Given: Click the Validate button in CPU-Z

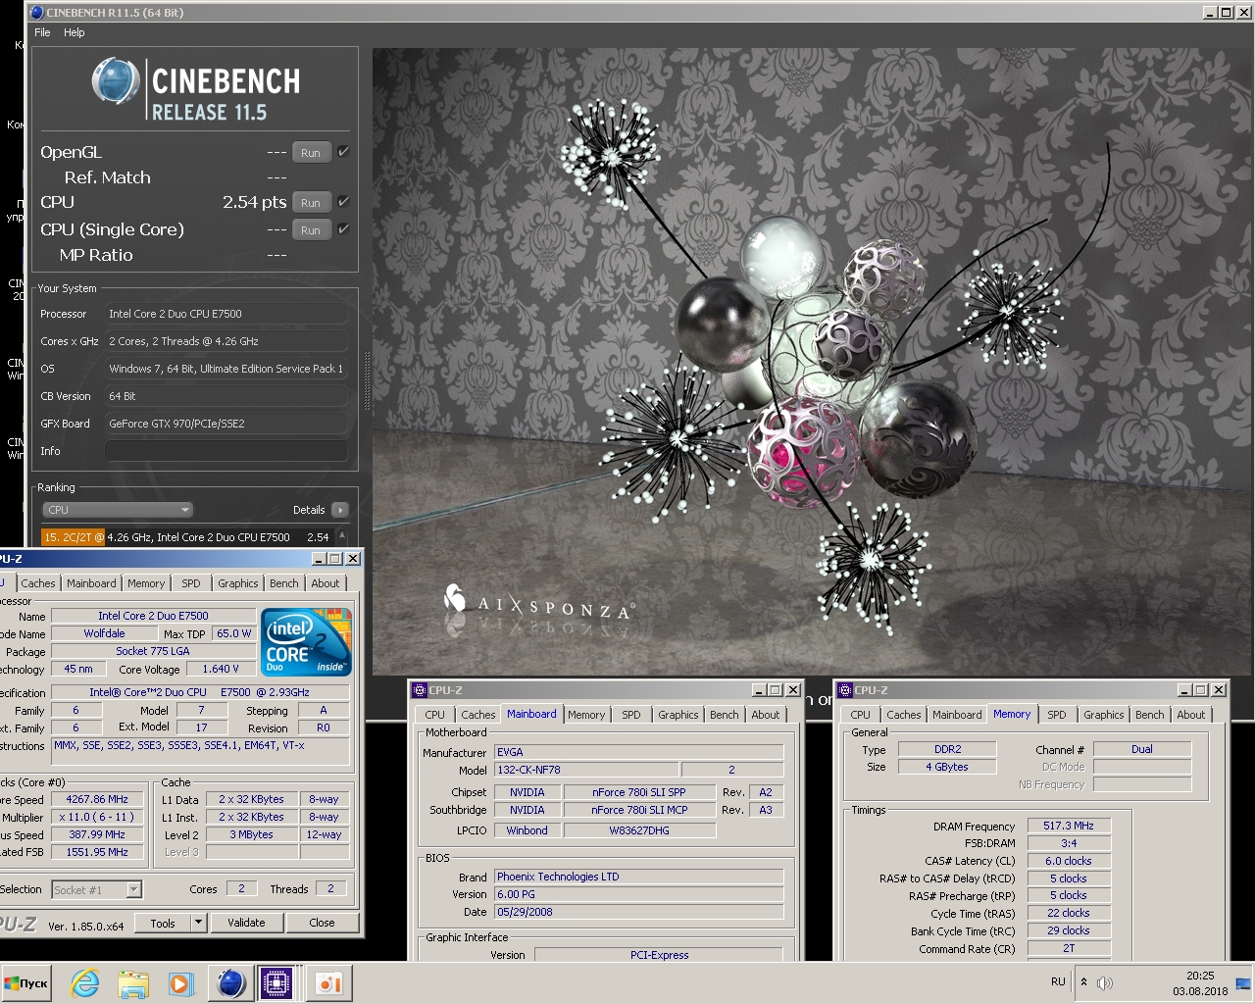Looking at the screenshot, I should point(246,923).
